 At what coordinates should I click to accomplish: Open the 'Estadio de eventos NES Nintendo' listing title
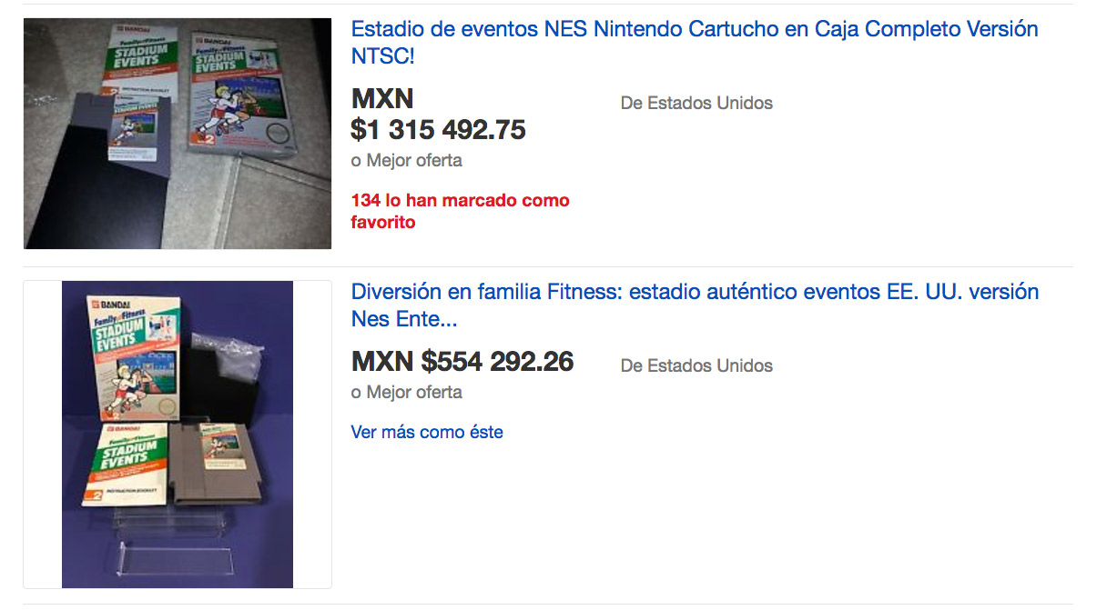(695, 42)
